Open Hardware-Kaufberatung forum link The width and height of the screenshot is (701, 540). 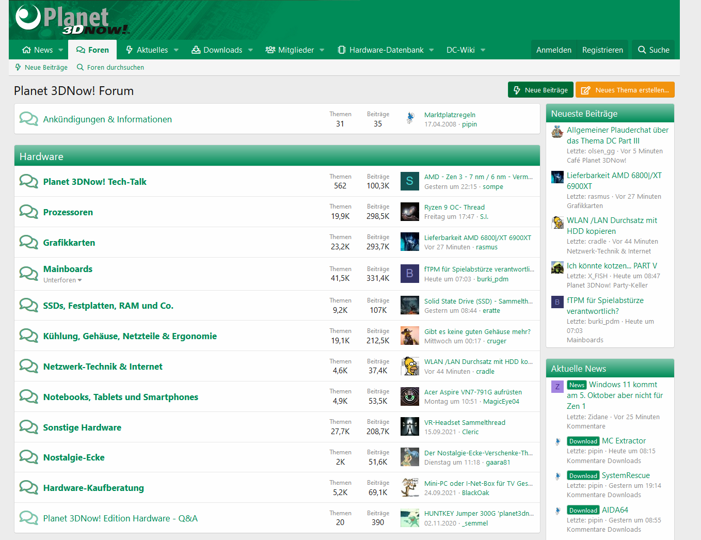click(93, 488)
